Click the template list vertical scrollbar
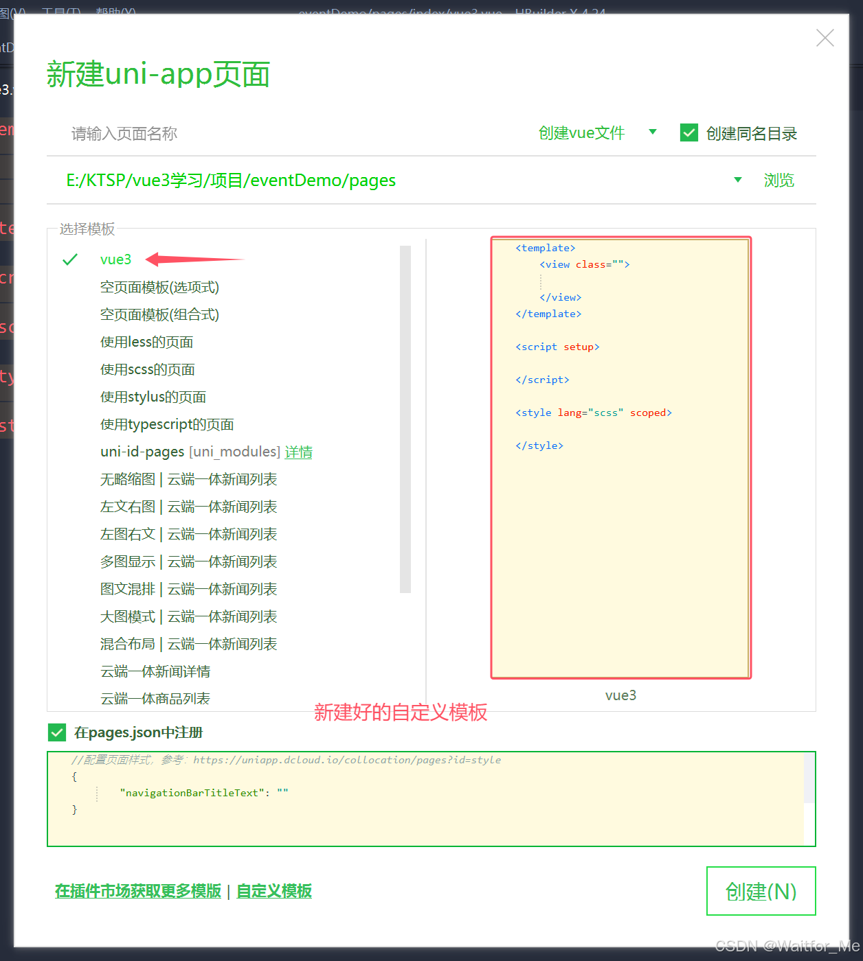The width and height of the screenshot is (863, 961). tap(405, 419)
